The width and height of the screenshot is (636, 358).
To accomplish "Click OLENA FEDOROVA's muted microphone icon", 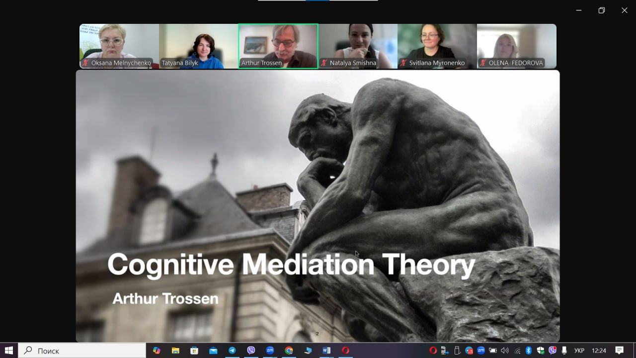I will pyautogui.click(x=482, y=63).
